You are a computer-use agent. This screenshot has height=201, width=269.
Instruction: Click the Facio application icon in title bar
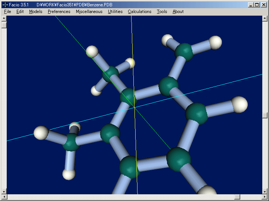[5, 5]
